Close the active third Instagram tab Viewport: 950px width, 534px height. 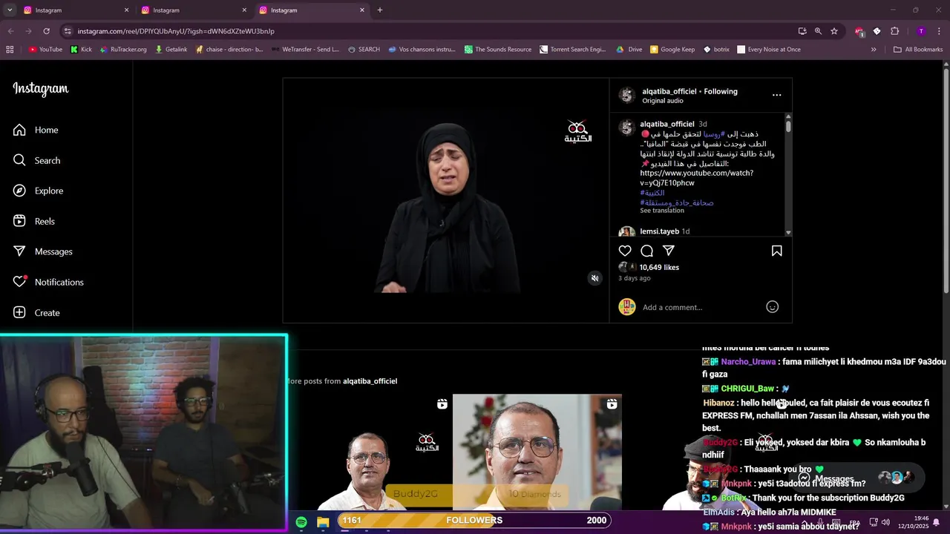362,10
